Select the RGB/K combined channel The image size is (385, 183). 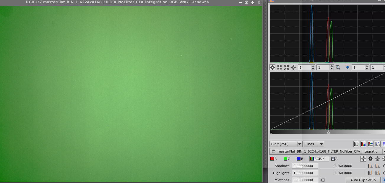[319, 159]
